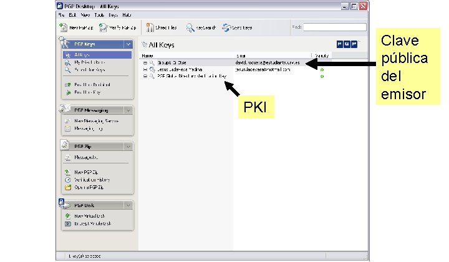The image size is (449, 262).
Task: Click the PGP Messaging panel header icon
Action: point(64,109)
